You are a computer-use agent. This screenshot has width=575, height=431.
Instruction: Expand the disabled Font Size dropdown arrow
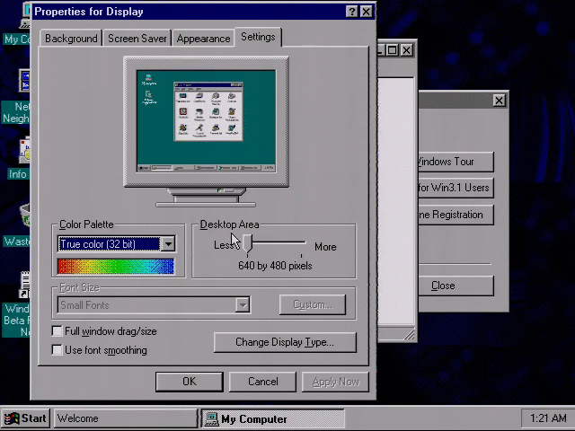[243, 305]
